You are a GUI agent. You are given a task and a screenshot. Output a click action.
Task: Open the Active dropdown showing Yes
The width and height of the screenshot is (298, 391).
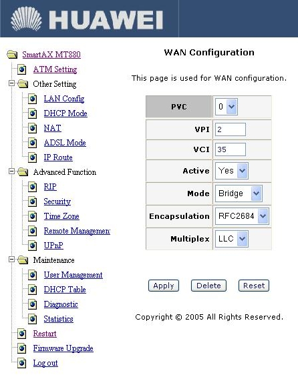[x=232, y=171]
